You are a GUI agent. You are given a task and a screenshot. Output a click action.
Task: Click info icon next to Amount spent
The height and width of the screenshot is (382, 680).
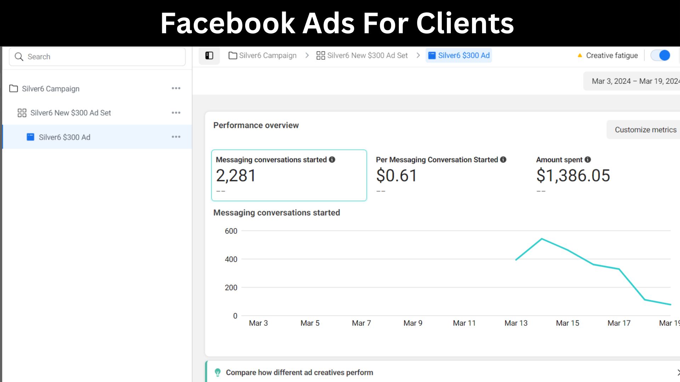pyautogui.click(x=588, y=160)
